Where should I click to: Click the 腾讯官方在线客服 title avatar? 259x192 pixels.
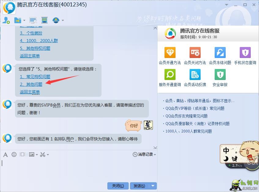9,8
